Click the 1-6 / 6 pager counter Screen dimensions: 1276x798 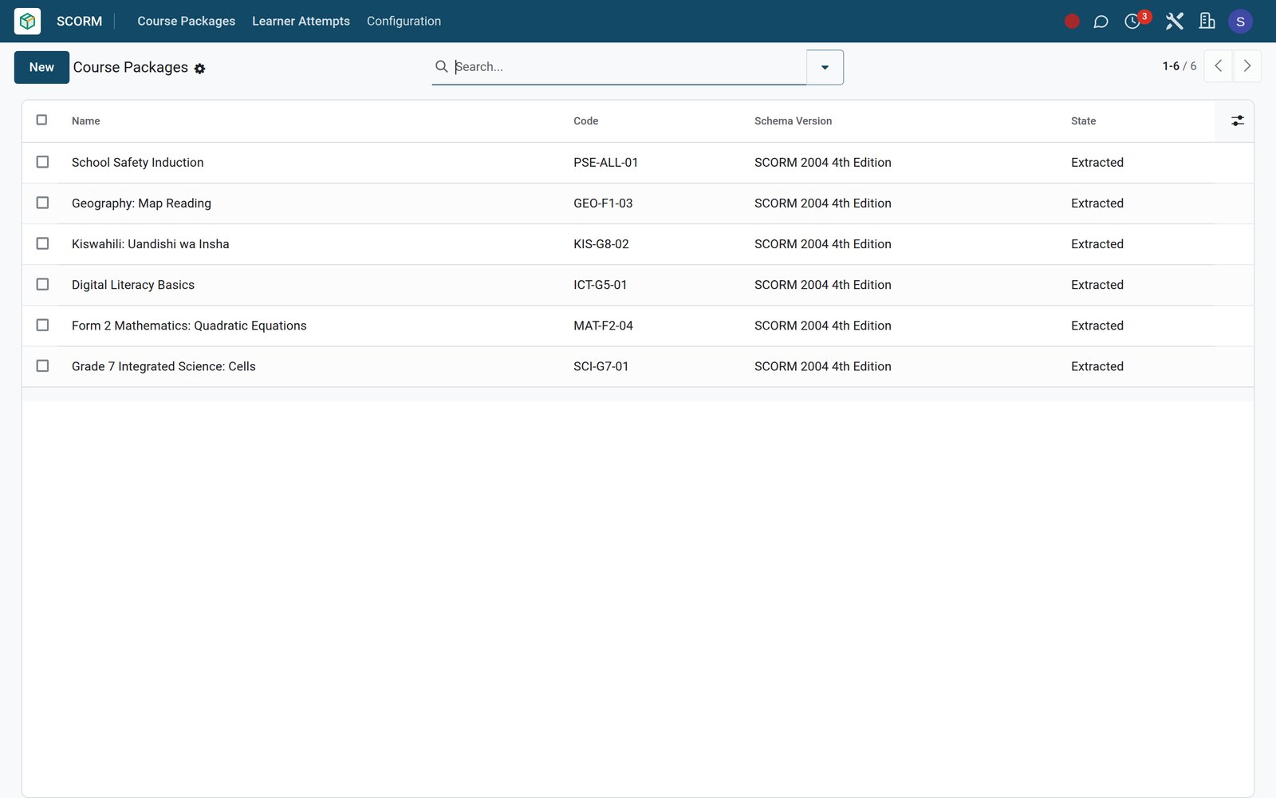coord(1179,66)
